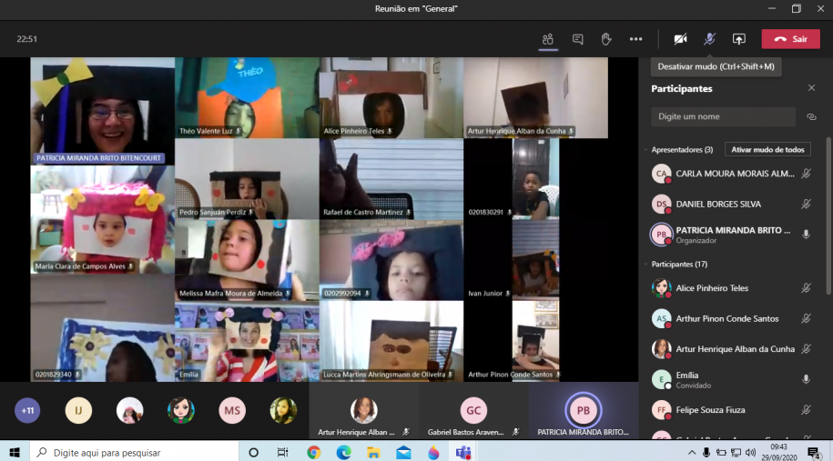
Task: Click mic icon next to Emília in list
Action: click(x=806, y=379)
